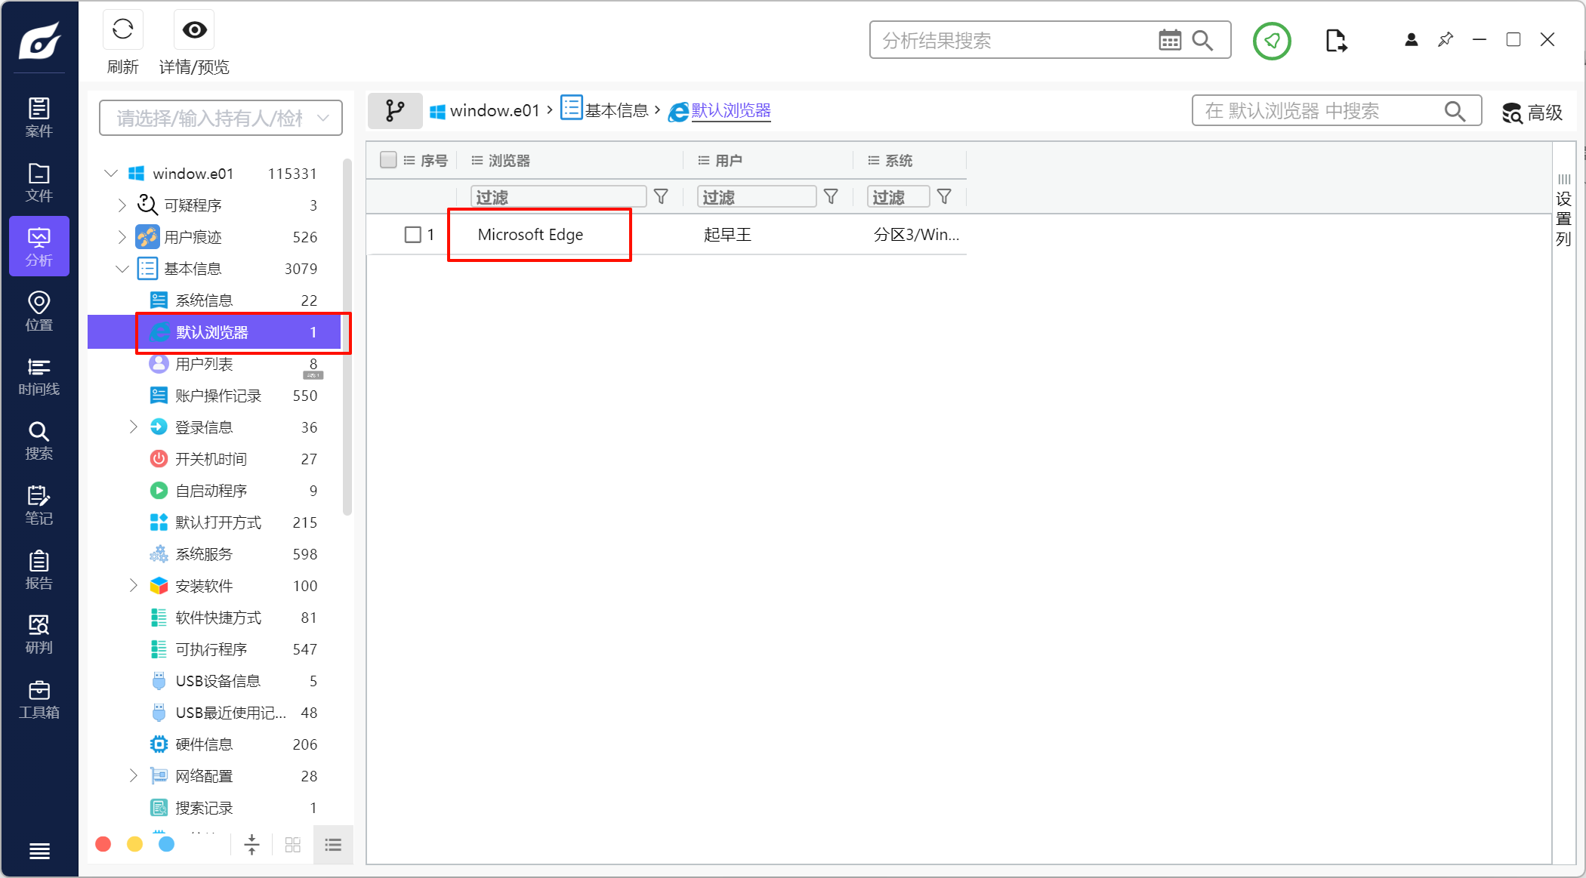This screenshot has height=878, width=1586.
Task: Open the 报告 sidebar section
Action: pyautogui.click(x=39, y=570)
